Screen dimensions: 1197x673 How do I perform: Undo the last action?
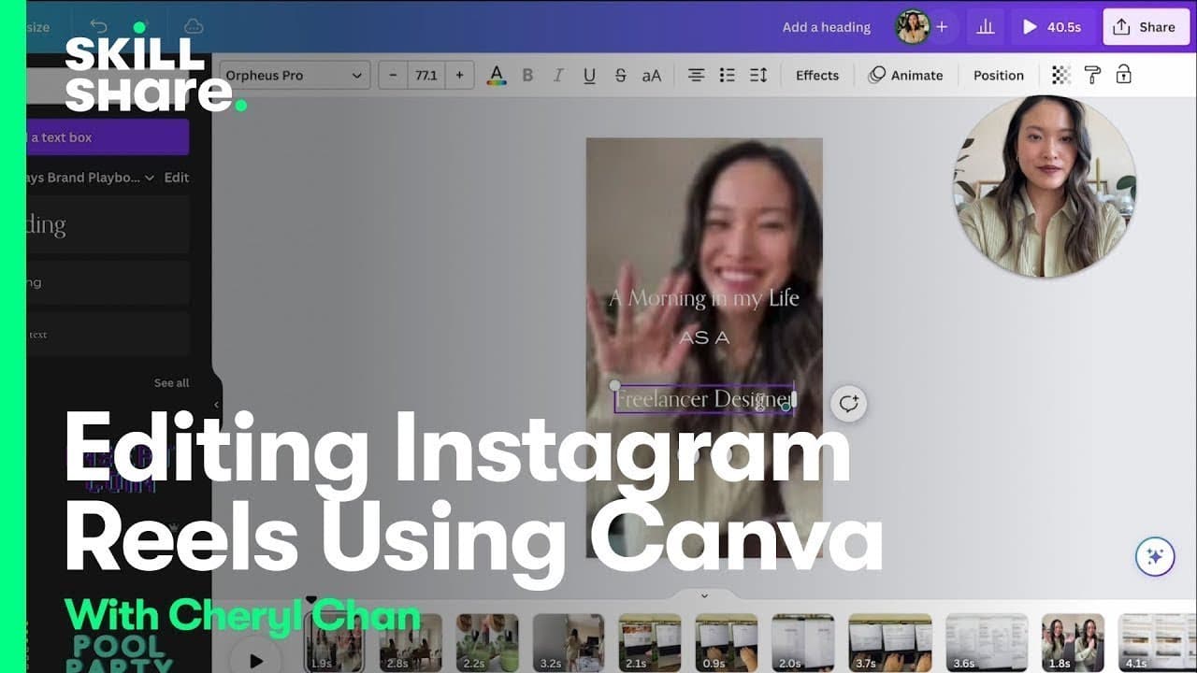coord(98,27)
